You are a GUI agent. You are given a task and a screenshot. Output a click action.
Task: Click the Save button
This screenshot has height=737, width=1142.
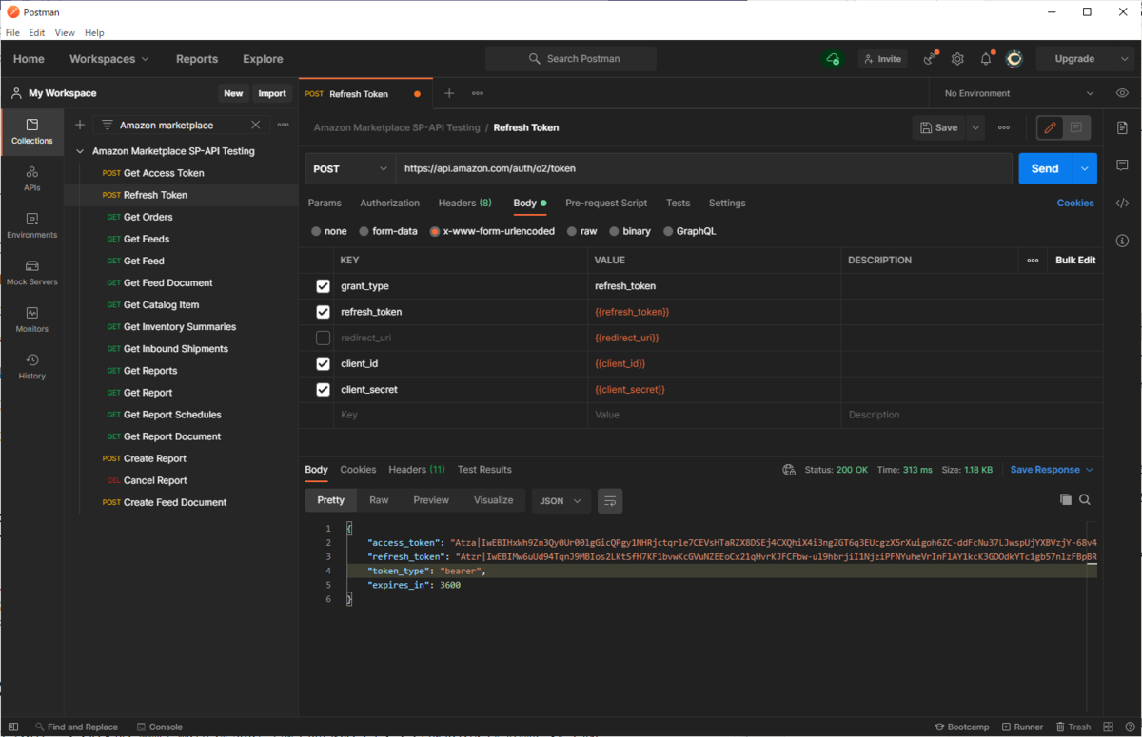pyautogui.click(x=939, y=127)
